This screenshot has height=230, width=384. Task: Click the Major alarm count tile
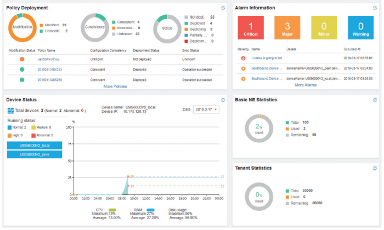pyautogui.click(x=286, y=27)
